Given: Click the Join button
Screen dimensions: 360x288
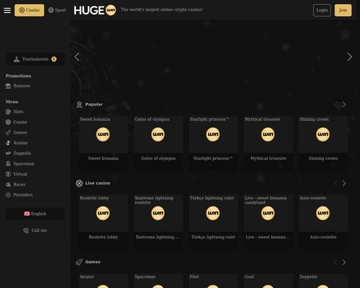Looking at the screenshot, I should pos(343,10).
